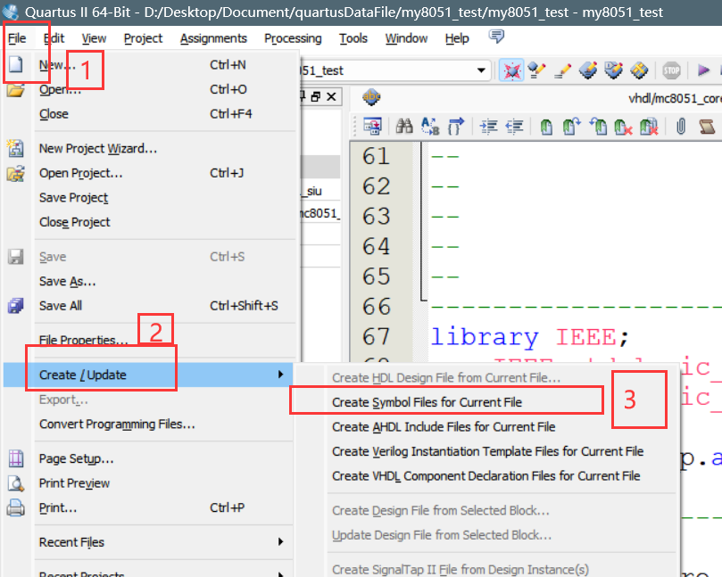Open the Processing menu
This screenshot has width=722, height=577.
coord(293,38)
